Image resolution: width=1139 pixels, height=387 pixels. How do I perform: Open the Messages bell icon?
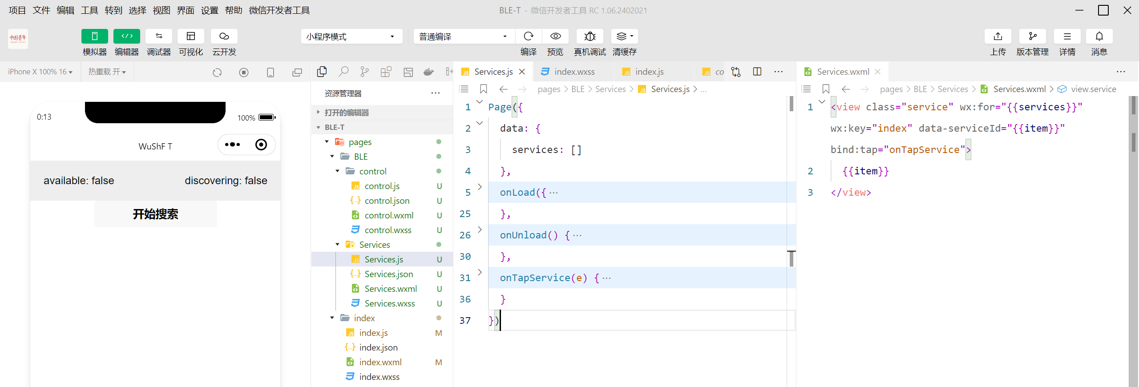click(1099, 36)
